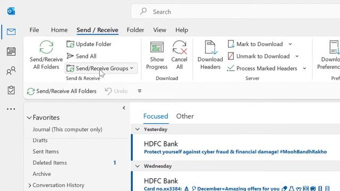340x191 pixels.
Task: Click Update Folder in ribbon
Action: tap(89, 44)
